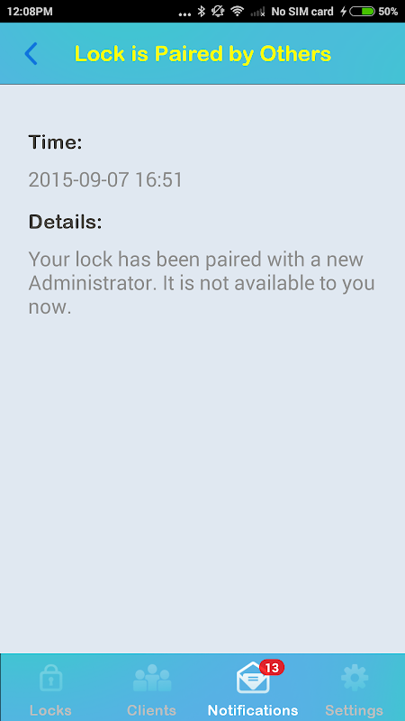Go back using the blue chevron arrow
Viewport: 405px width, 721px height.
coord(31,54)
